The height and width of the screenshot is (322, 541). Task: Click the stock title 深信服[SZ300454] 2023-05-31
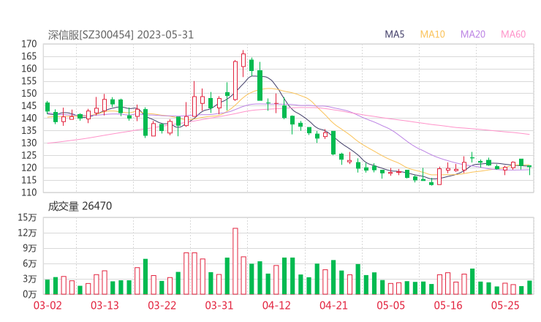tap(121, 35)
